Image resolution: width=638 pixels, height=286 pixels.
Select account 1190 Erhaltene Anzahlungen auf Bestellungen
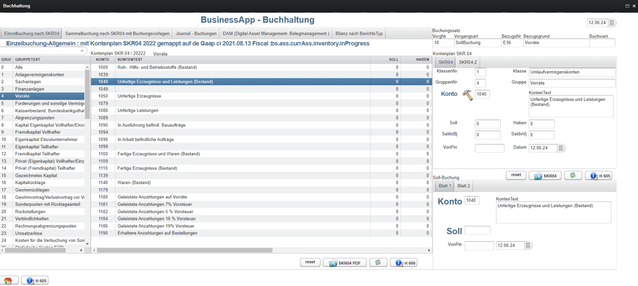point(261,233)
